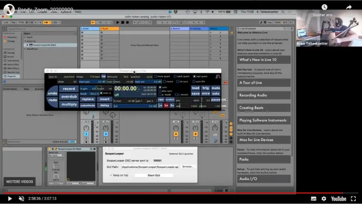Click the loop mute button in SooperLooper
Image resolution: width=362 pixels, height=204 pixels.
pyautogui.click(x=216, y=88)
